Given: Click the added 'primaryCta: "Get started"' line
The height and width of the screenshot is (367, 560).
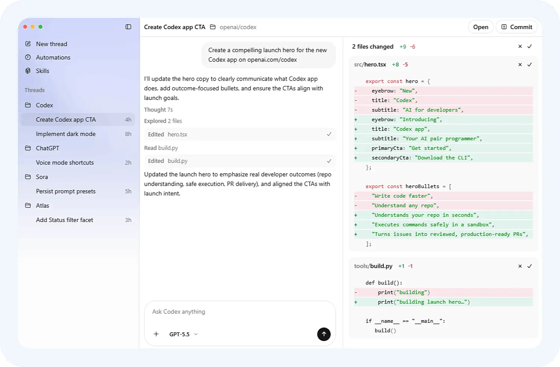Looking at the screenshot, I should pyautogui.click(x=444, y=148).
